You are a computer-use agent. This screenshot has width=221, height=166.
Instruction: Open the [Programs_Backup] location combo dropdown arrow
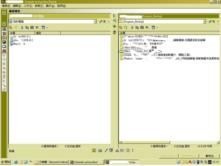click(204, 22)
